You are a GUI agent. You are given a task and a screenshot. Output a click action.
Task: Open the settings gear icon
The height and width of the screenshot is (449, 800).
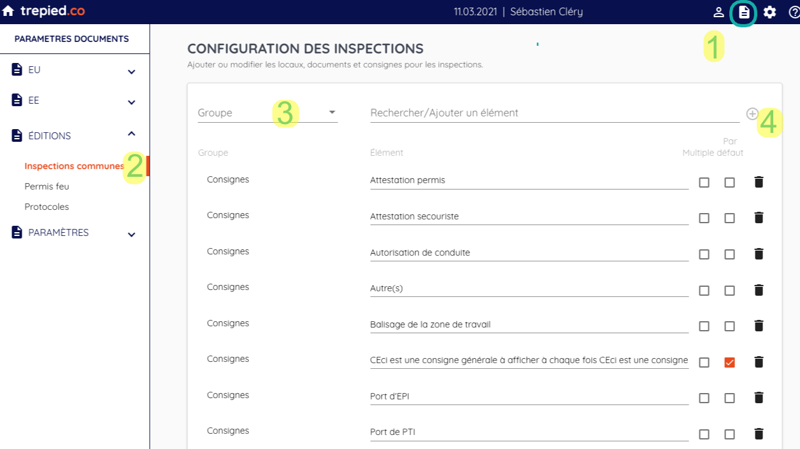coord(770,12)
